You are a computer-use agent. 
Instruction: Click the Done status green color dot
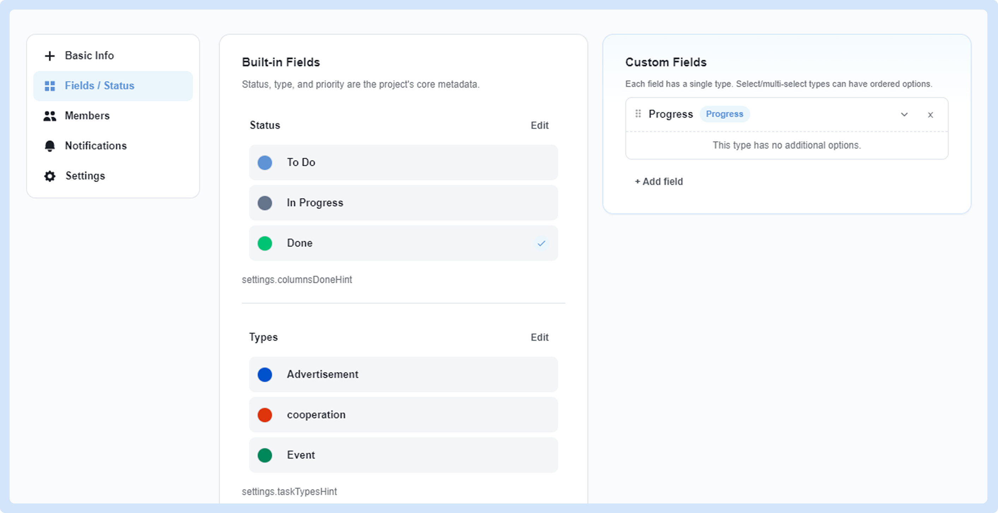pos(265,243)
